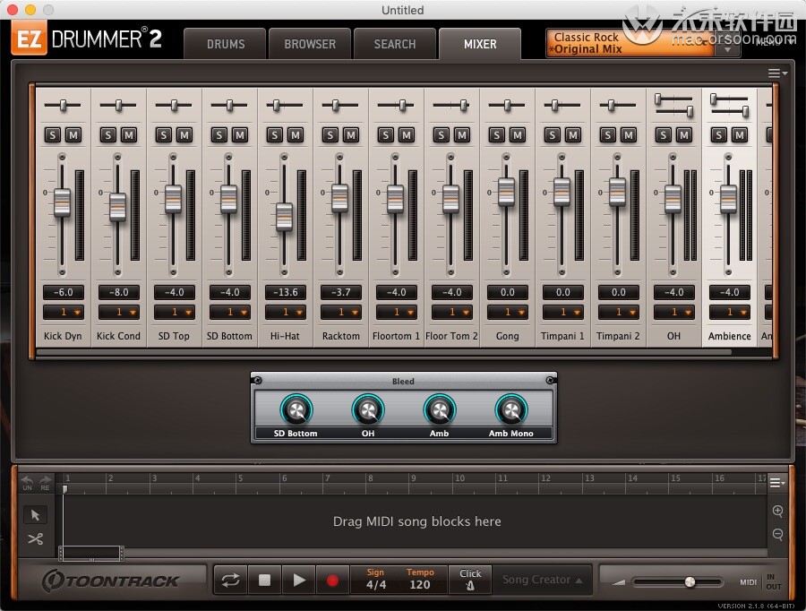
Task: Click the Hi-Hat volume fader
Action: point(284,217)
